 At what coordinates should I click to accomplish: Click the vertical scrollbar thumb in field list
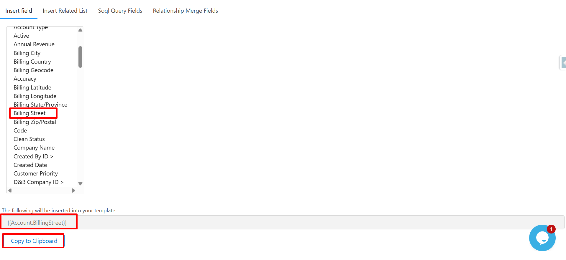point(80,57)
